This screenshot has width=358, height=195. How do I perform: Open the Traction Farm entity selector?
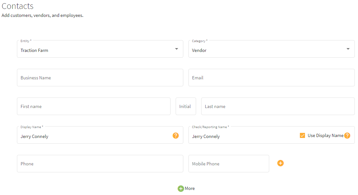click(x=100, y=49)
